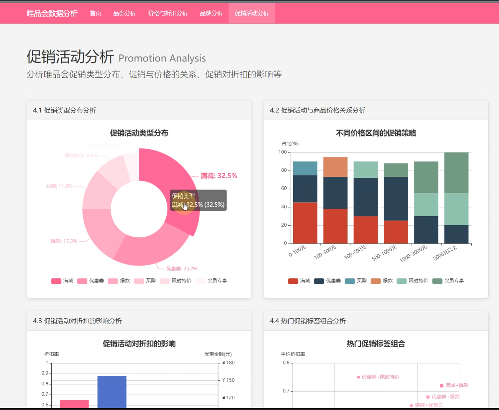Click the 优惠券 legend marker below donut chart

pos(82,281)
